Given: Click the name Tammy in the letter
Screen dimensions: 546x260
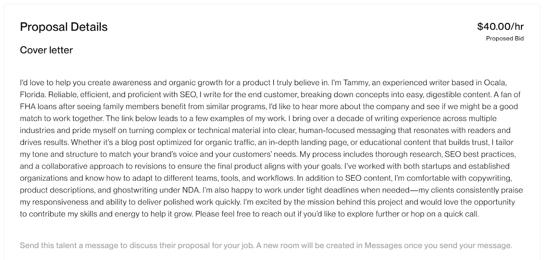Looking at the screenshot, I should 356,83.
